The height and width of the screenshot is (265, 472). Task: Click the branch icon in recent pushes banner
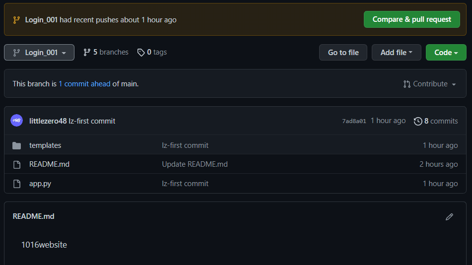pyautogui.click(x=16, y=20)
